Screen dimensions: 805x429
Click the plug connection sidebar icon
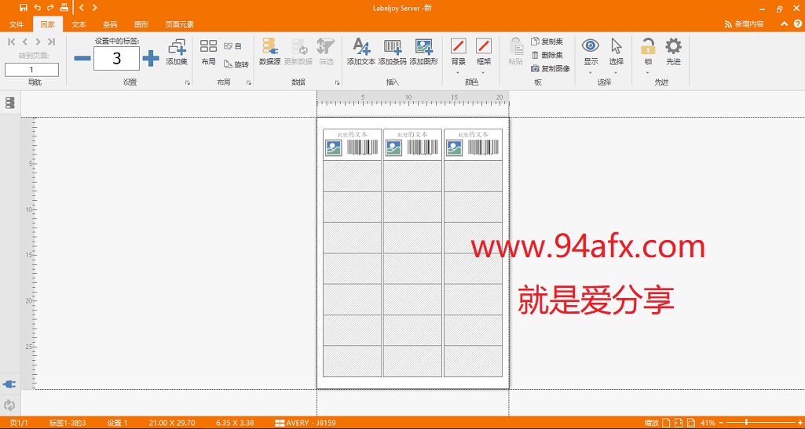tap(9, 384)
